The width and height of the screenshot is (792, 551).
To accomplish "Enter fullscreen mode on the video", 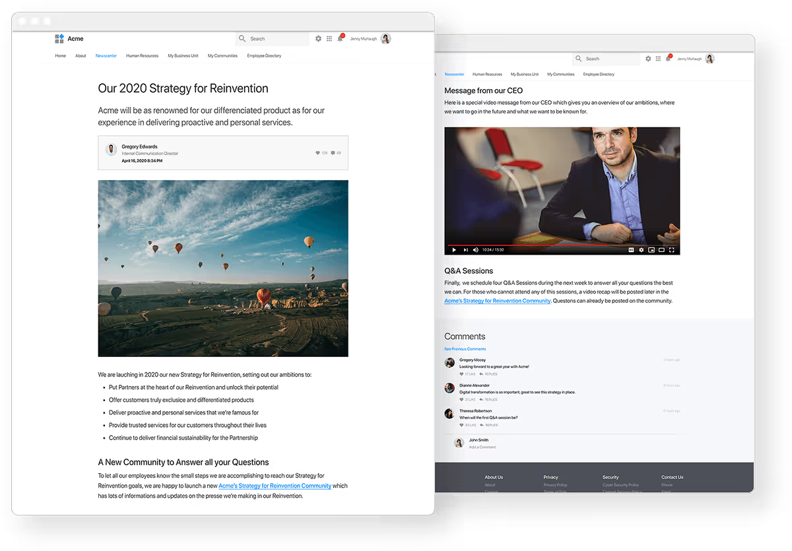I will point(672,250).
